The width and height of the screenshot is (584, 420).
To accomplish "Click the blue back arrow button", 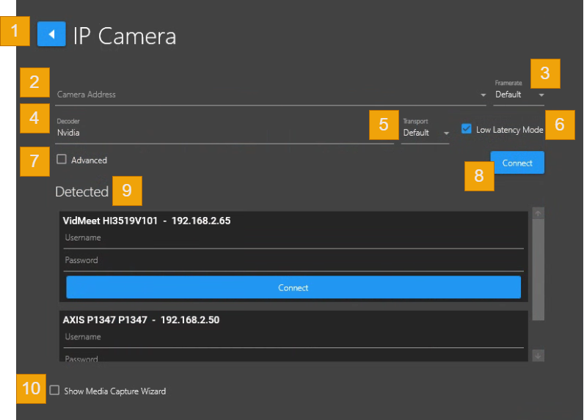I will click(x=51, y=34).
